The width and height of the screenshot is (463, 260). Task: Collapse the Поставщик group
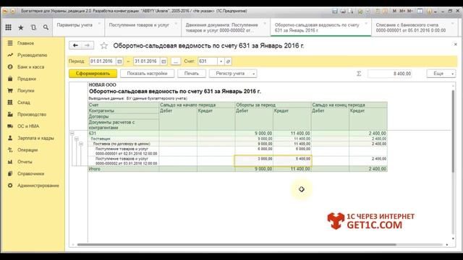click(x=77, y=139)
